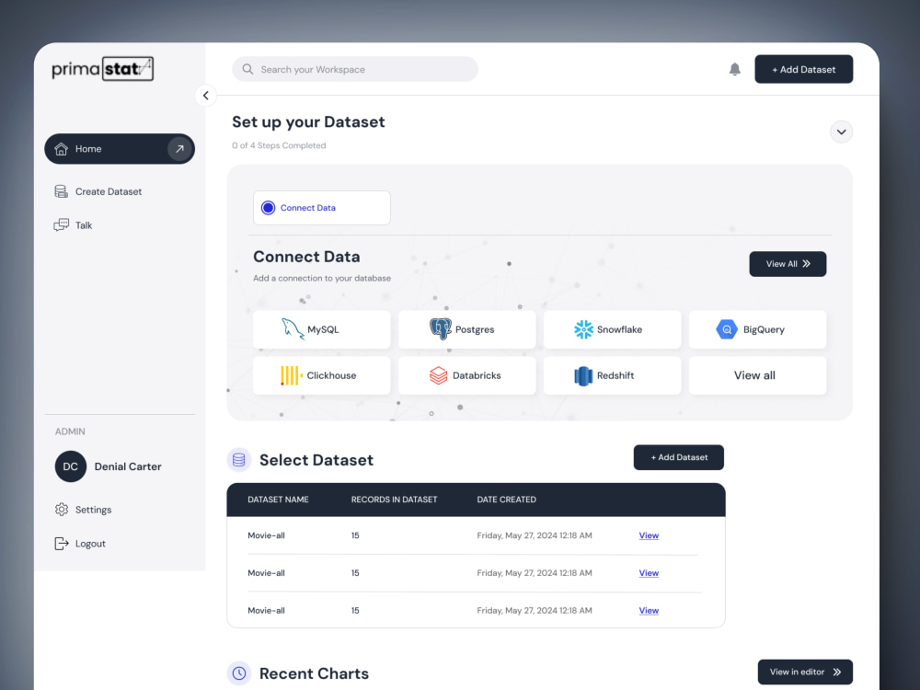Click Movie-all name in first row

coord(267,535)
